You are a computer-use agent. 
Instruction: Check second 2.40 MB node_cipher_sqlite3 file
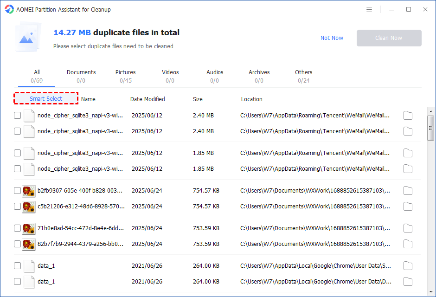coord(17,131)
